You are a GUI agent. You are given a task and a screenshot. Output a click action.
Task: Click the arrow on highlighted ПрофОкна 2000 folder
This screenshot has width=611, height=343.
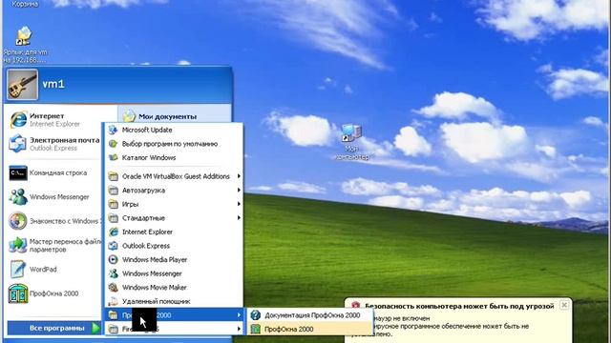(239, 315)
